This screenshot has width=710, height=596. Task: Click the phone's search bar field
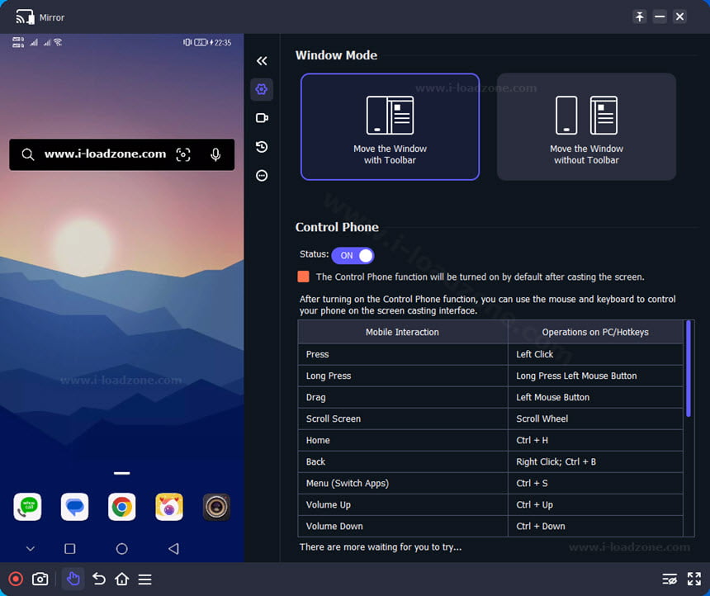[122, 154]
